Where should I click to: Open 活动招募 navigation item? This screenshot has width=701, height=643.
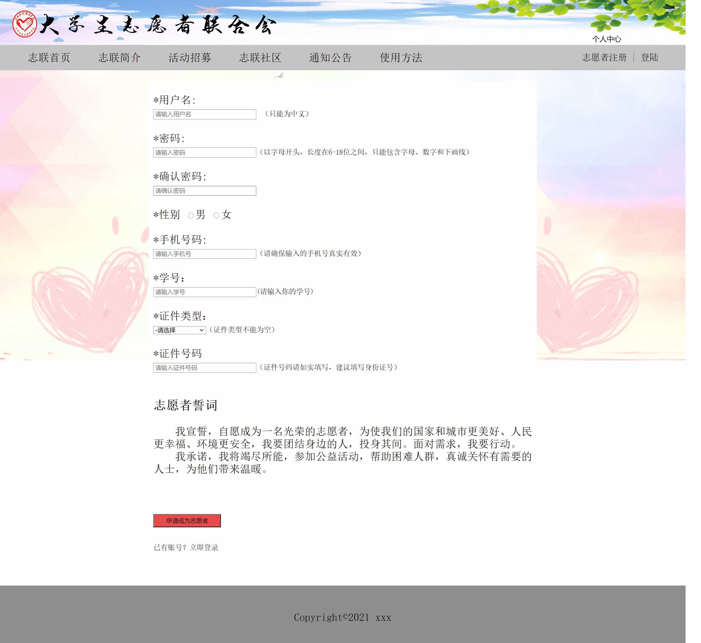click(190, 57)
